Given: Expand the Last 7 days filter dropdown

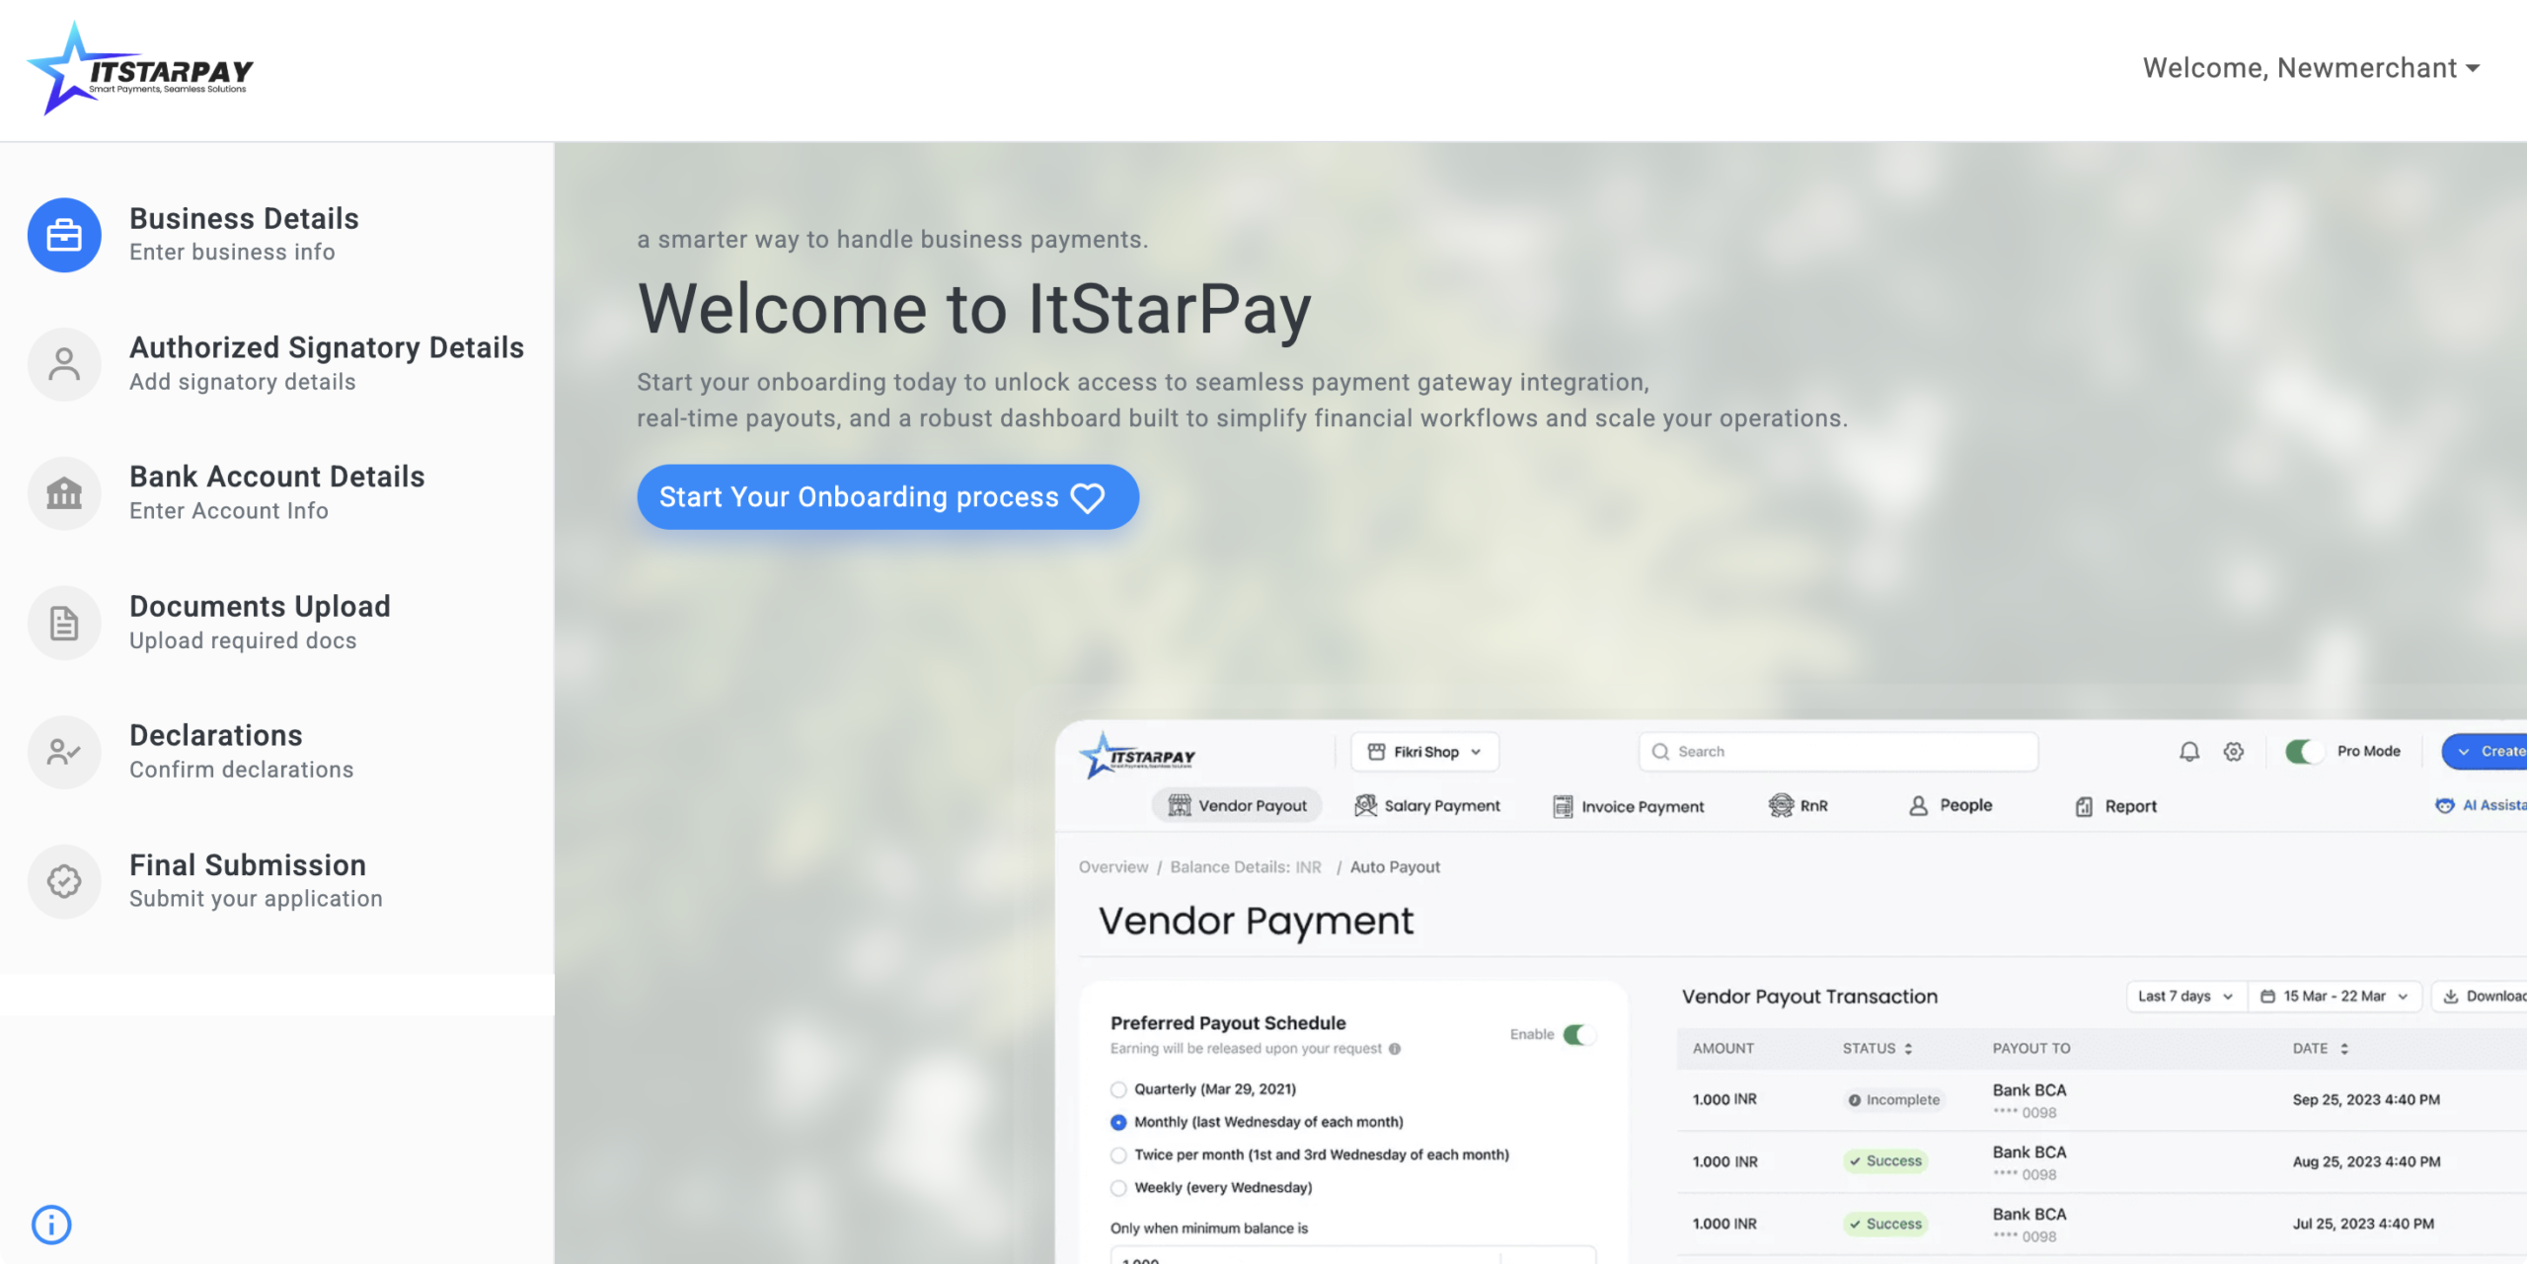Looking at the screenshot, I should click(x=2184, y=996).
